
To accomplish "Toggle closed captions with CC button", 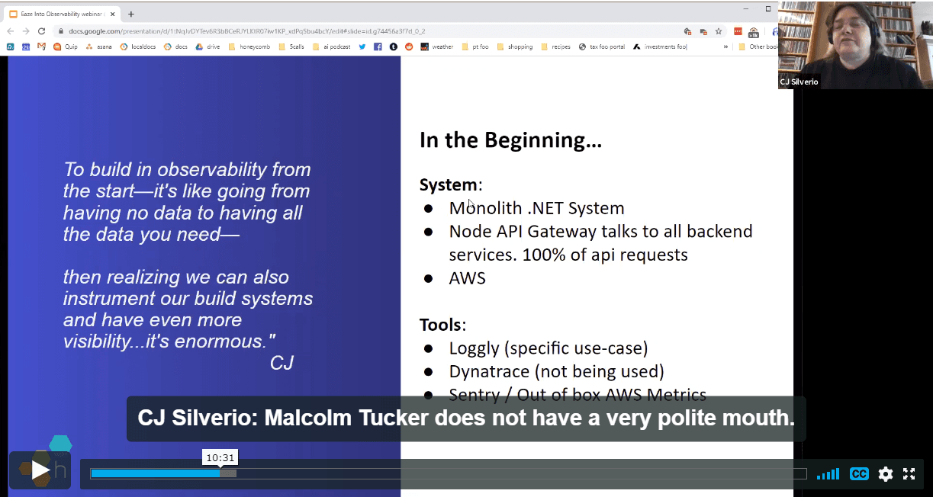I will [859, 474].
